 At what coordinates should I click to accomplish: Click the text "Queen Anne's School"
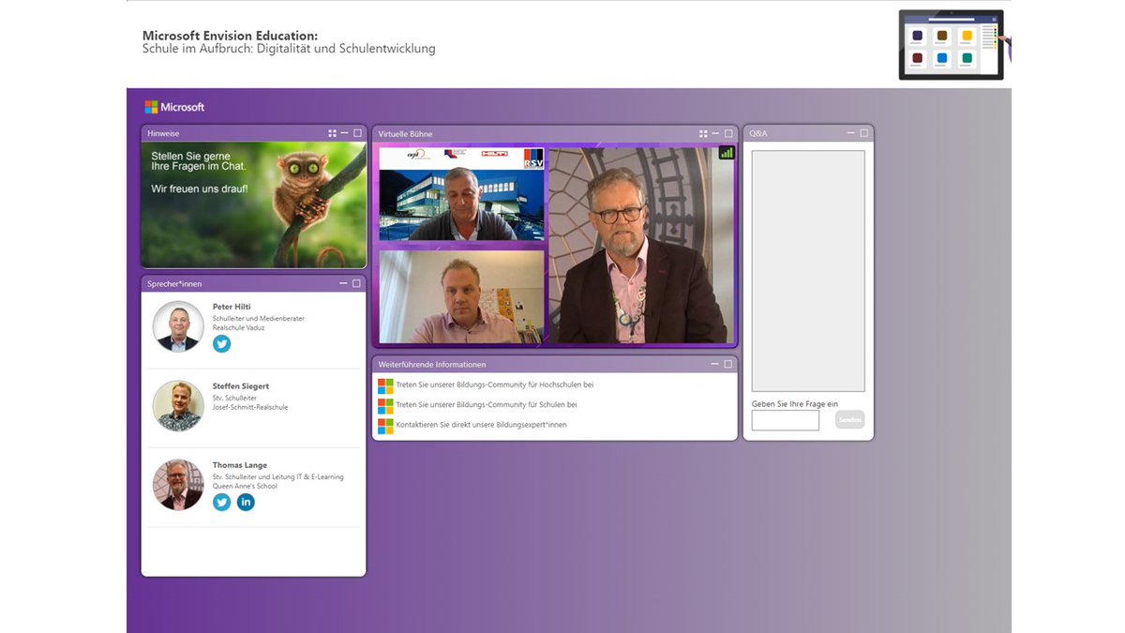tap(245, 486)
